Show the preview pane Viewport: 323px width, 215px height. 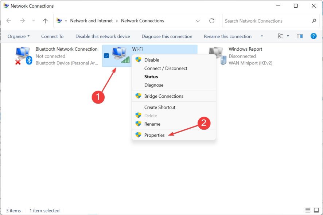click(300, 36)
